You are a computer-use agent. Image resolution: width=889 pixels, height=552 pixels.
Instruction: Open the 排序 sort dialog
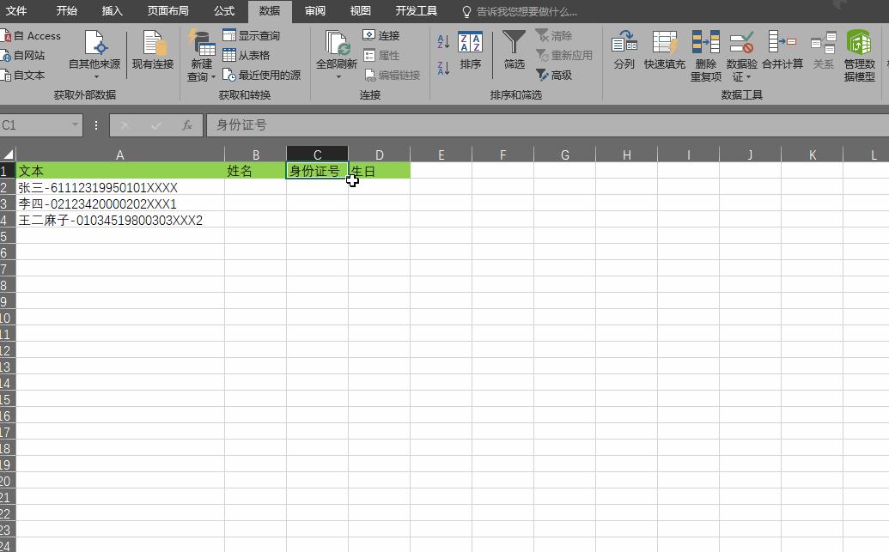[x=470, y=51]
